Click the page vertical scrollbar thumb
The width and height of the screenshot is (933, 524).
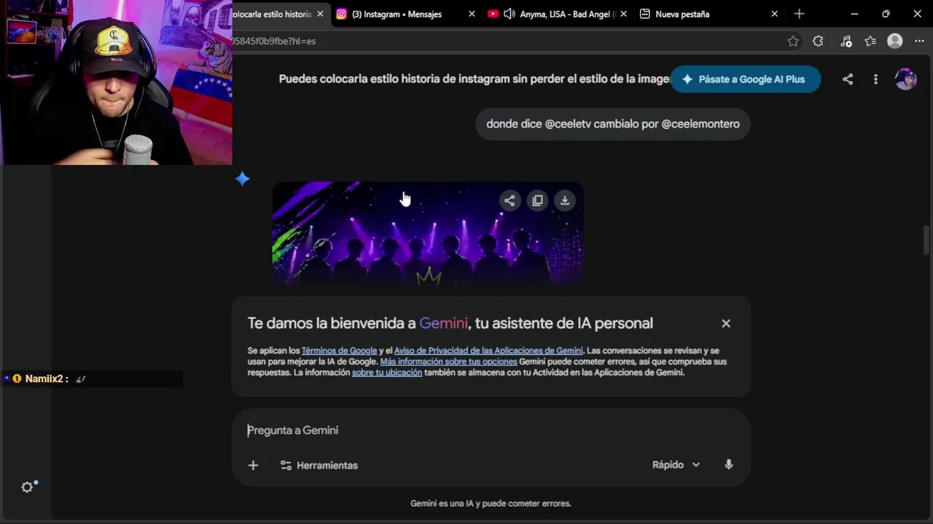pos(926,240)
